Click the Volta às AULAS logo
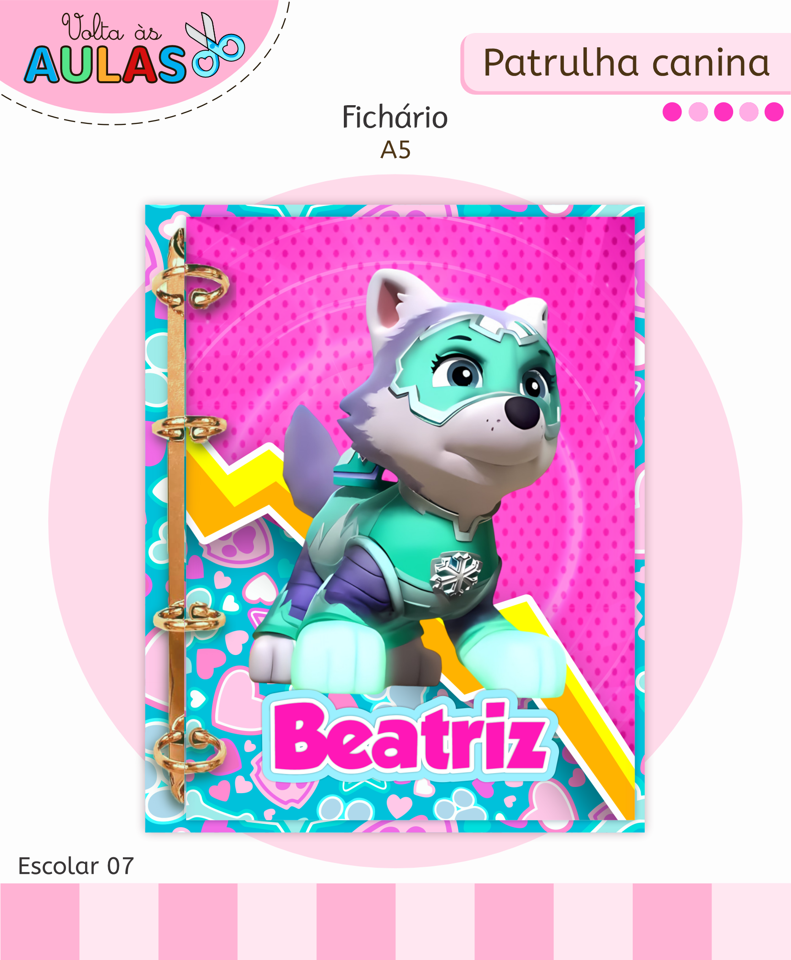 pos(134,48)
